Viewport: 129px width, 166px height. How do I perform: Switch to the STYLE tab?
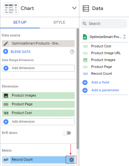59,22
